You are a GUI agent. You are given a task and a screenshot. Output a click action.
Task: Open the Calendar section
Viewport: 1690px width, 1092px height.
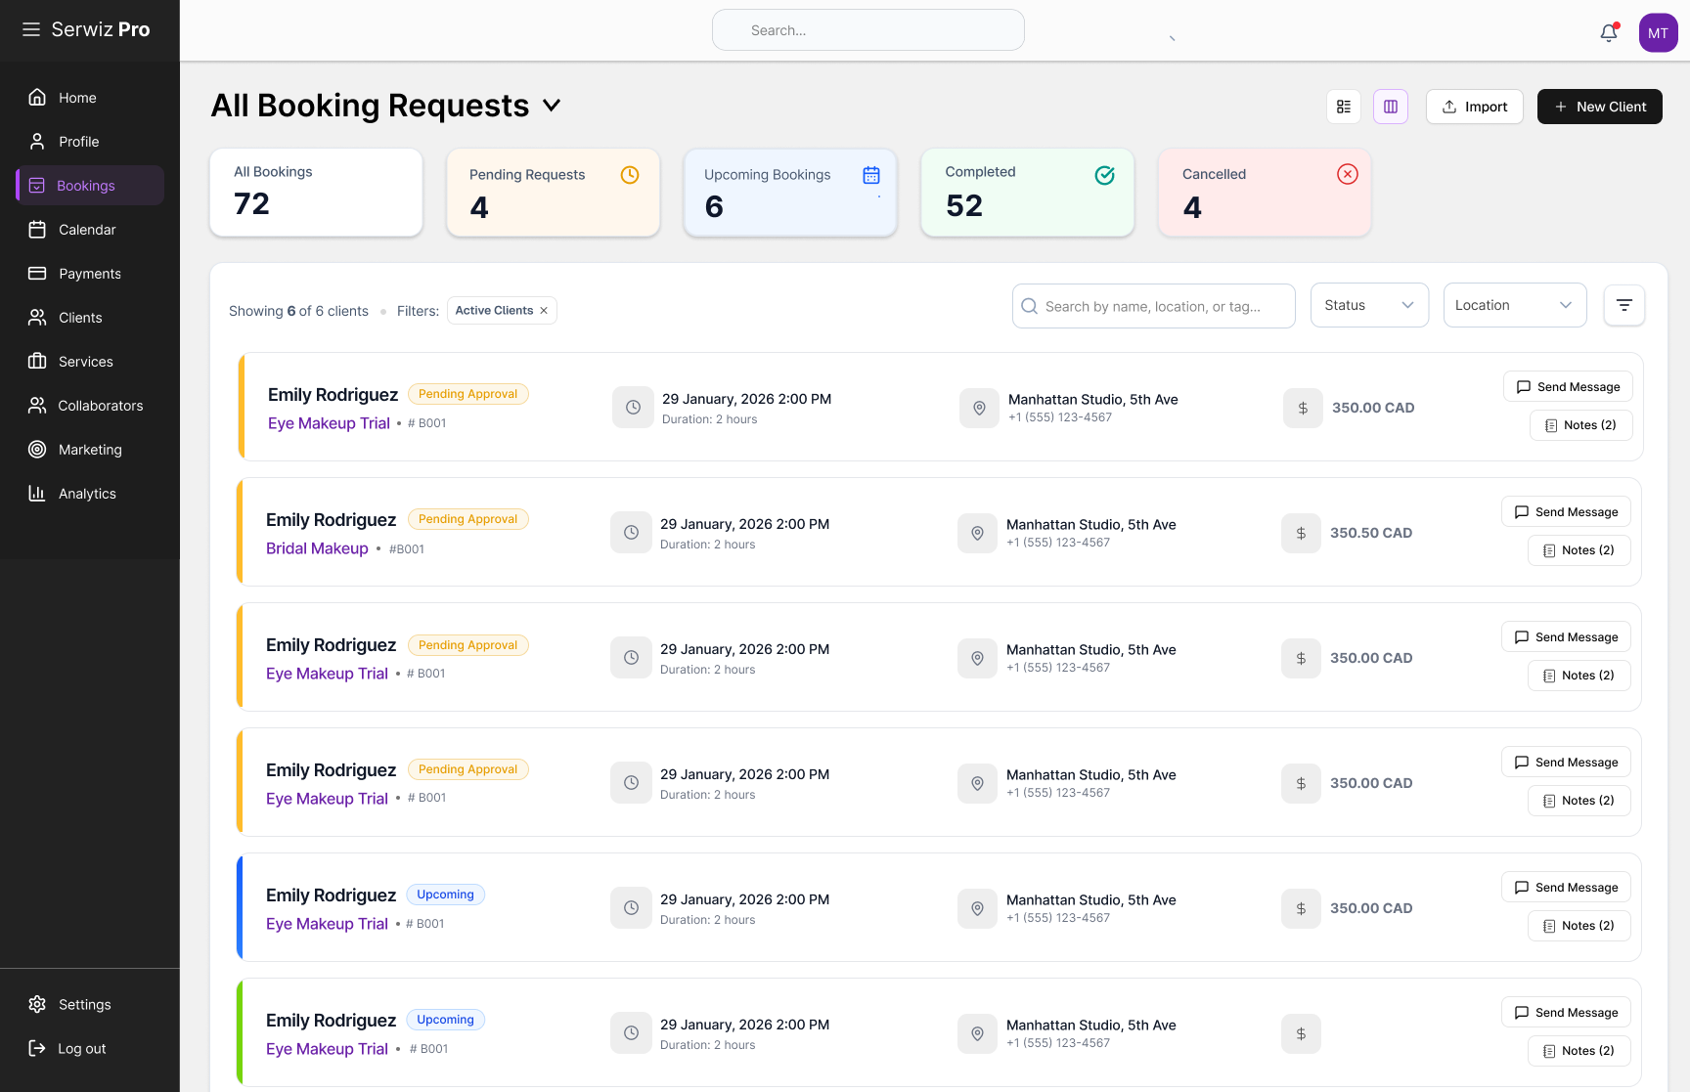click(x=90, y=230)
